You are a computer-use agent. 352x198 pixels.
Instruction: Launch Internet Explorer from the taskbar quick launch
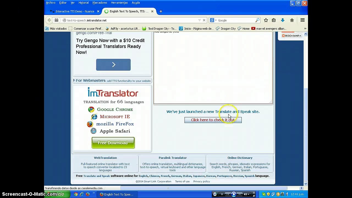pyautogui.click(x=82, y=194)
